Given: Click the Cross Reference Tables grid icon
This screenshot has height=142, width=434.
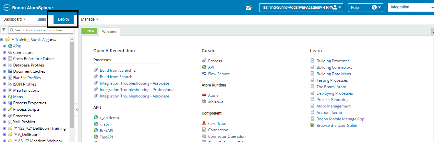Looking at the screenshot, I should [10, 59].
